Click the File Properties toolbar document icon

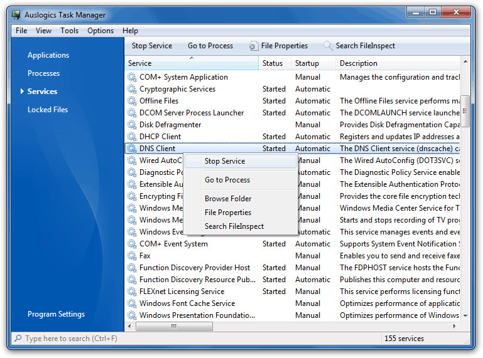coord(254,46)
